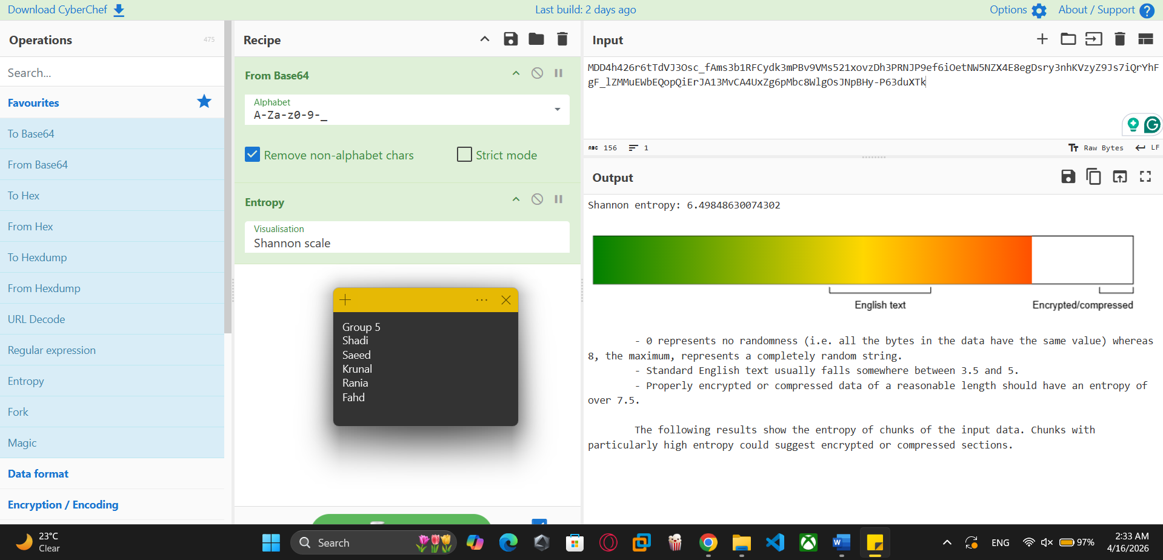Click the taskbar Search box

pos(373,542)
